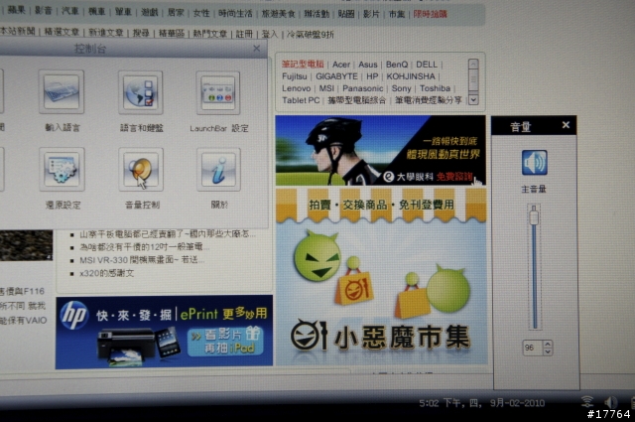This screenshot has width=635, height=422.
Task: Select 市集 in the top navigation
Action: tap(397, 14)
